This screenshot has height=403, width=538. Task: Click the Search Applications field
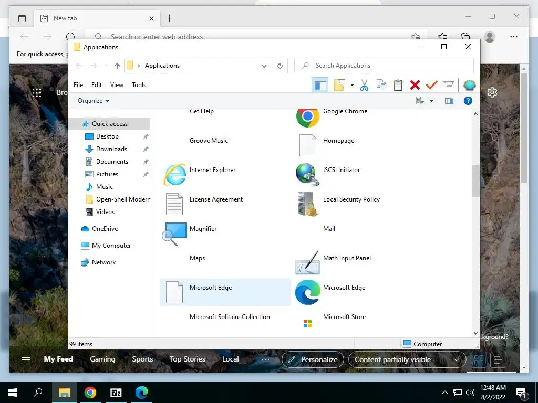click(x=384, y=66)
